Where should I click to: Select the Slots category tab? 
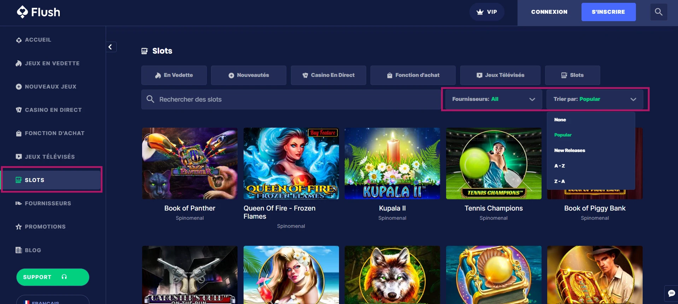click(x=572, y=75)
